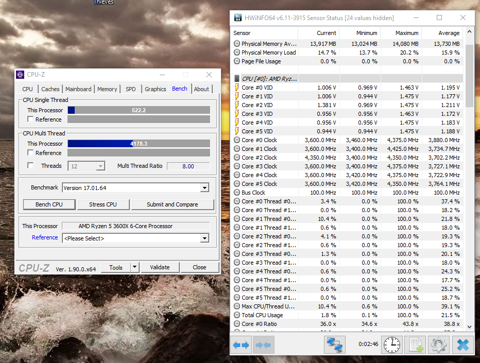Open the Threads count dropdown showing 12
The image size is (480, 363).
pos(100,166)
